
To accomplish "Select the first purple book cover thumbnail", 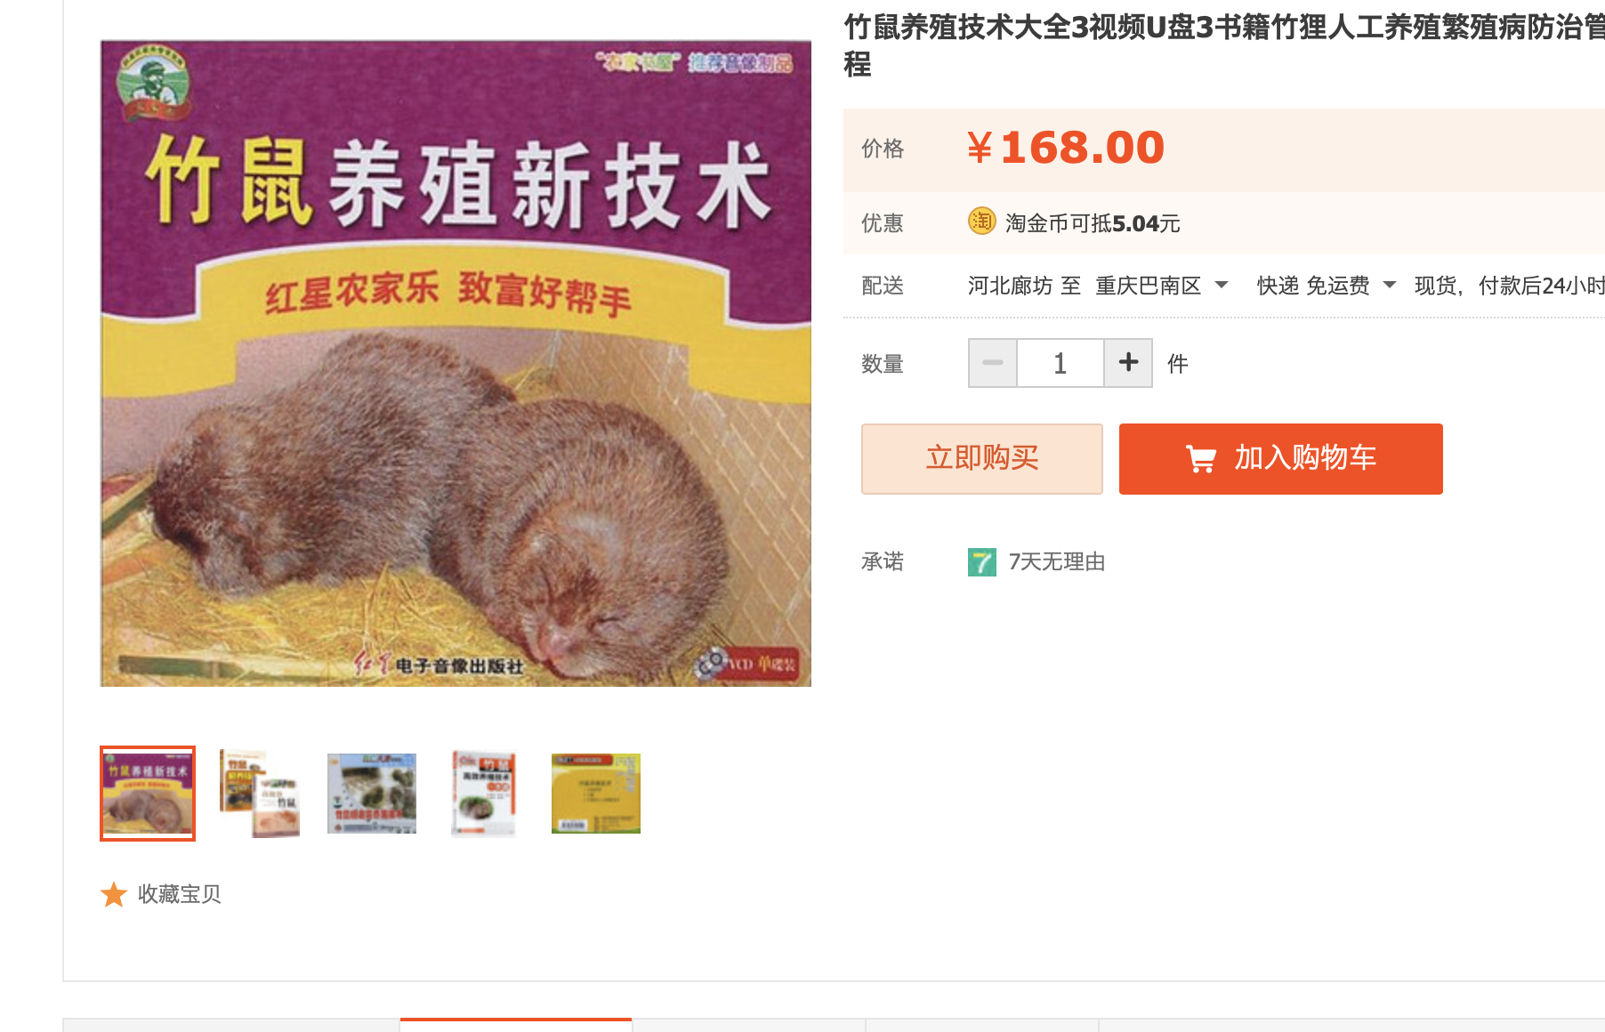I will coord(148,794).
